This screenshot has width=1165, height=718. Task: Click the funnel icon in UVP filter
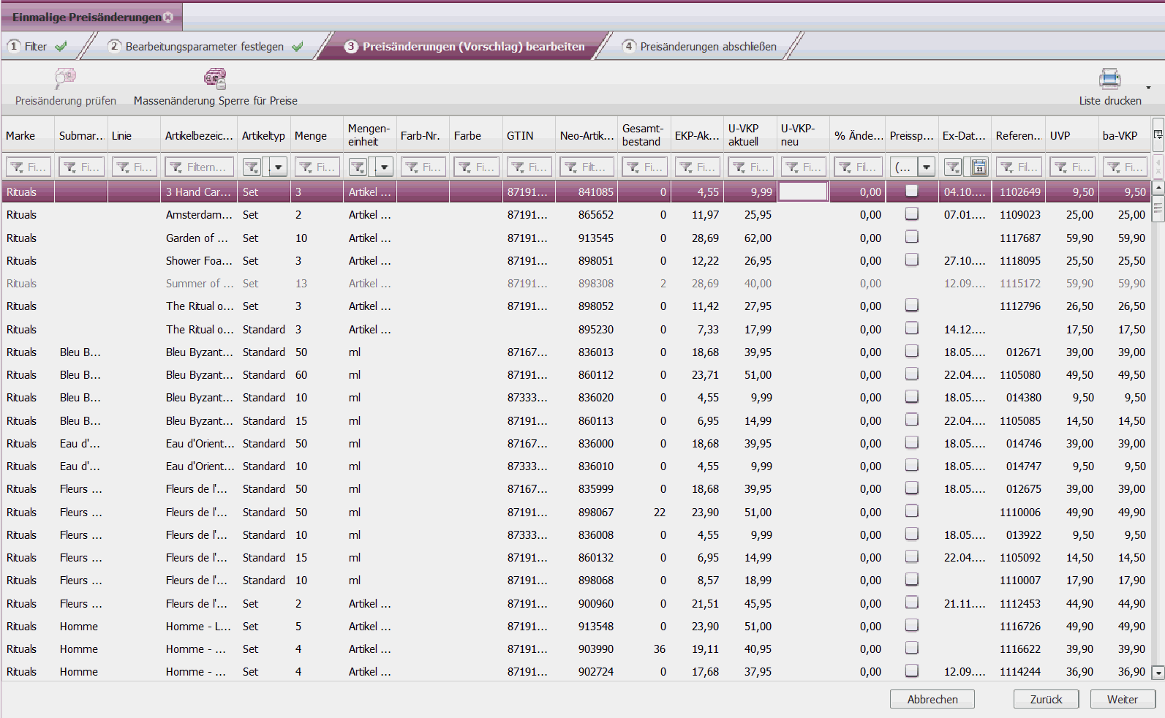tap(1060, 167)
